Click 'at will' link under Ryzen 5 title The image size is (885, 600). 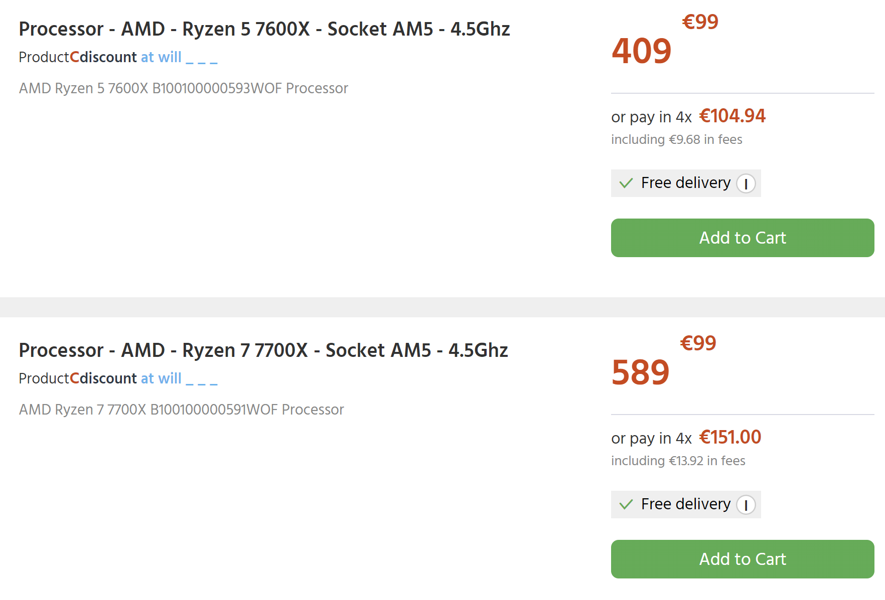point(161,57)
